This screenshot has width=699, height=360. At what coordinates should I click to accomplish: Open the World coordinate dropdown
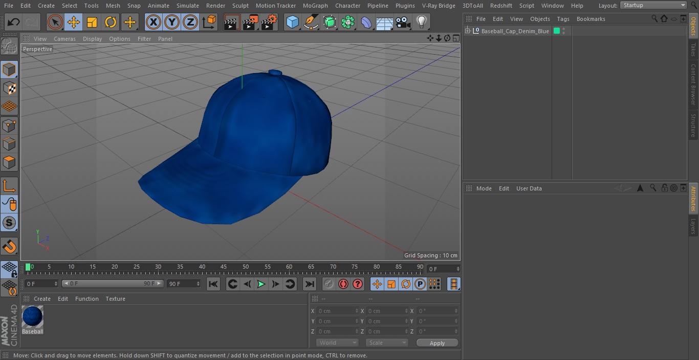point(337,343)
